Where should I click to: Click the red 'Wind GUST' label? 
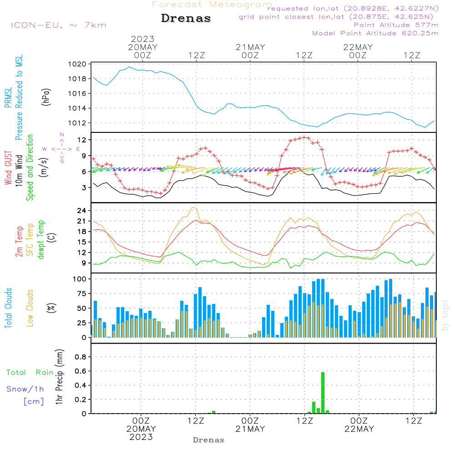tap(8, 167)
